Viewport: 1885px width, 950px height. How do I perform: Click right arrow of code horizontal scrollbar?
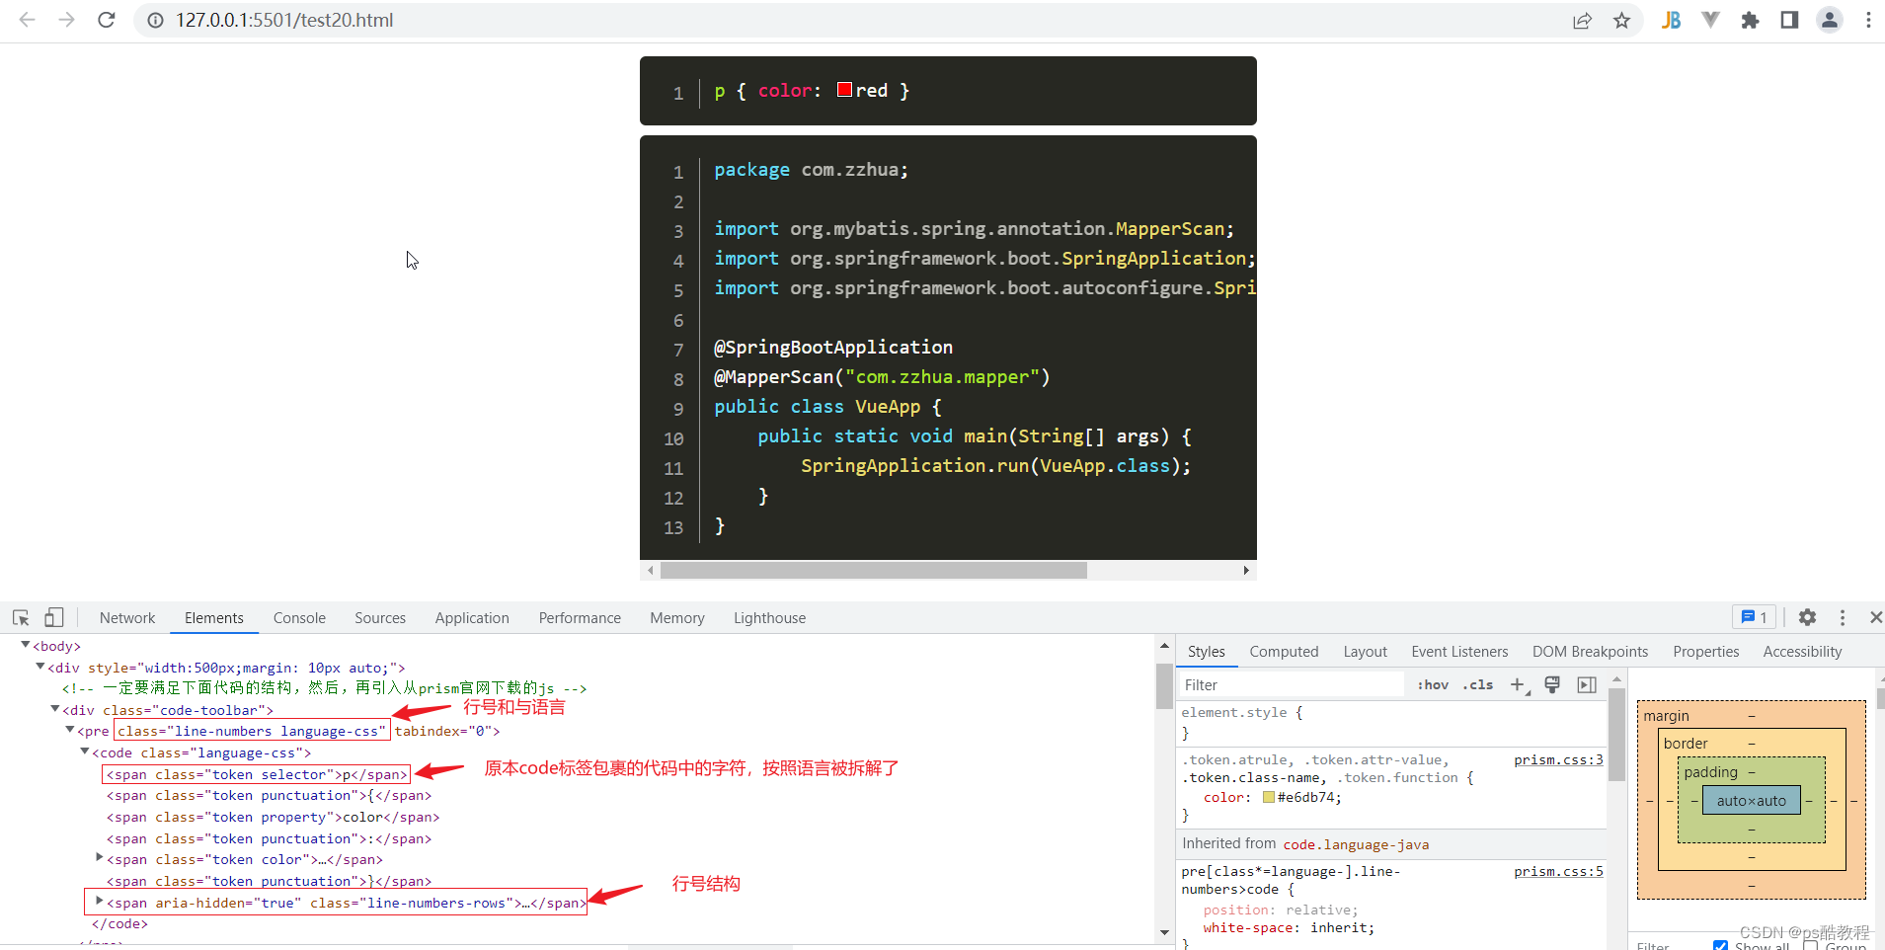pyautogui.click(x=1246, y=570)
